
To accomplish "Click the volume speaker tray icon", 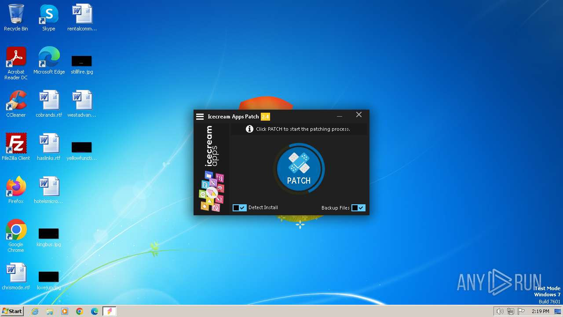I will click(500, 311).
